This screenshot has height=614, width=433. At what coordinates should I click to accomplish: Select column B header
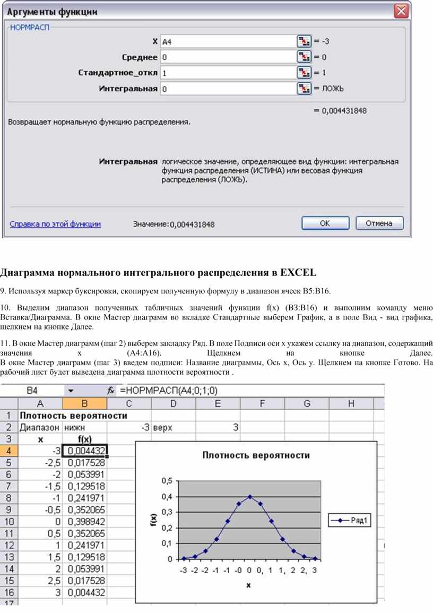click(84, 404)
